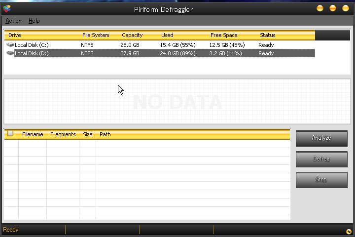Click the last yellow window control button

[346, 8]
